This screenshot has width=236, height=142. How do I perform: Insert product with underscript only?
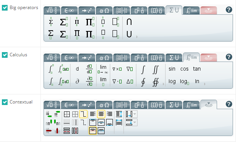pos(77,34)
